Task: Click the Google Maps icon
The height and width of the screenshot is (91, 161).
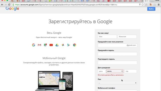Action: [x=45, y=45]
